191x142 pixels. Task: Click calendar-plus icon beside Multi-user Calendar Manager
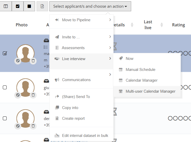click(x=121, y=91)
